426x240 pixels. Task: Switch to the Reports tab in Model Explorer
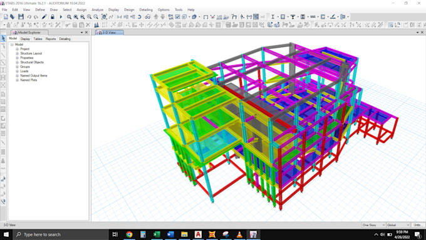tap(51, 39)
